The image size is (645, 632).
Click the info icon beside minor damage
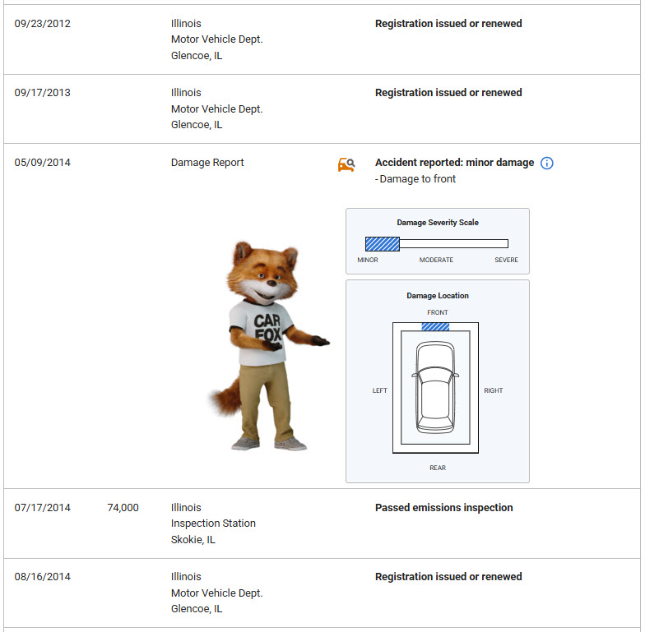546,163
